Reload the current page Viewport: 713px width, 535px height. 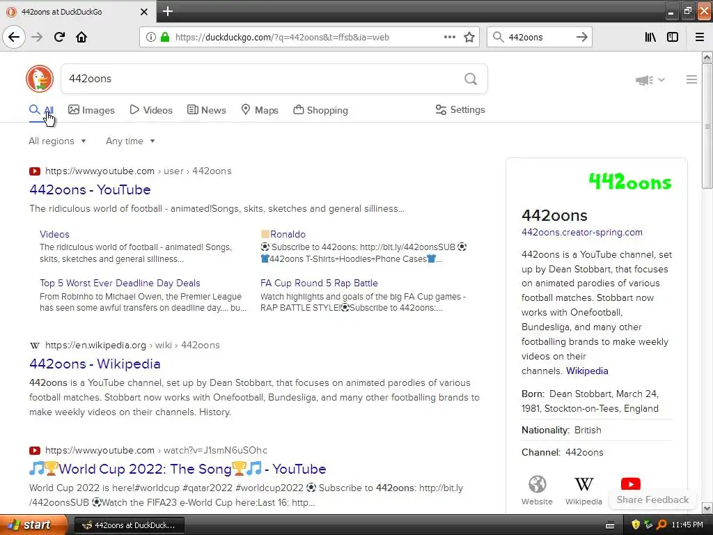[x=59, y=37]
